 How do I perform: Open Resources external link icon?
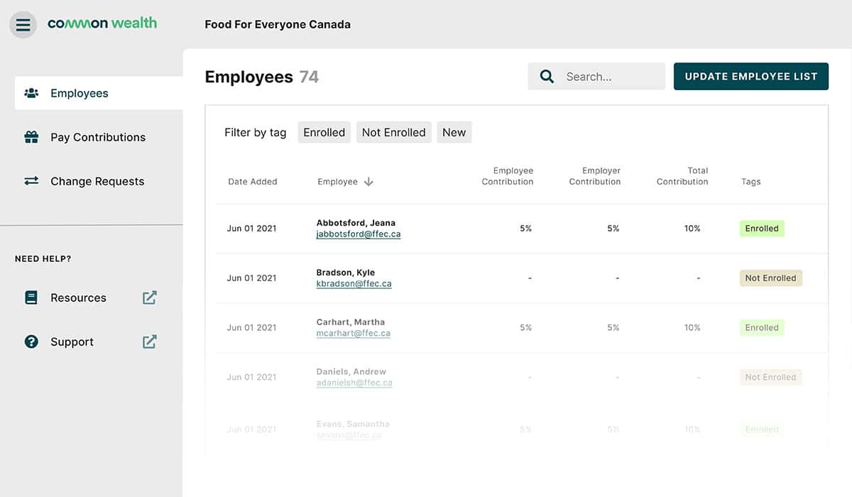pos(149,297)
